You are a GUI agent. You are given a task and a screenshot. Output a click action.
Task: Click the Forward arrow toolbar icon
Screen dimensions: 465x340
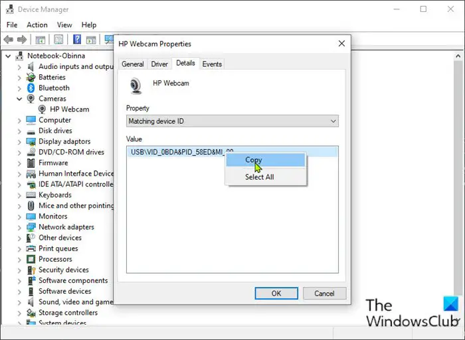pos(22,39)
